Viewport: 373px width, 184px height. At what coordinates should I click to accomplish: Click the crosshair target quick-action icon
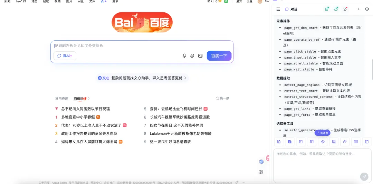coord(323,142)
